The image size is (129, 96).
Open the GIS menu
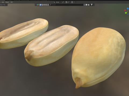[x=12, y=2]
